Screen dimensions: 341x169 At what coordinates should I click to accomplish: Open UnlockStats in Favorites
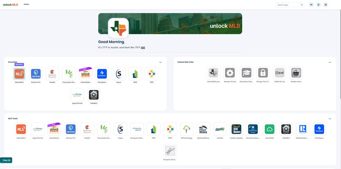coord(86,74)
